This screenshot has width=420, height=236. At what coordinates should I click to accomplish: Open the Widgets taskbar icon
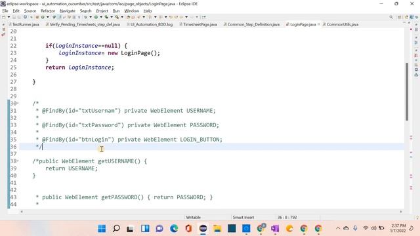(145, 229)
